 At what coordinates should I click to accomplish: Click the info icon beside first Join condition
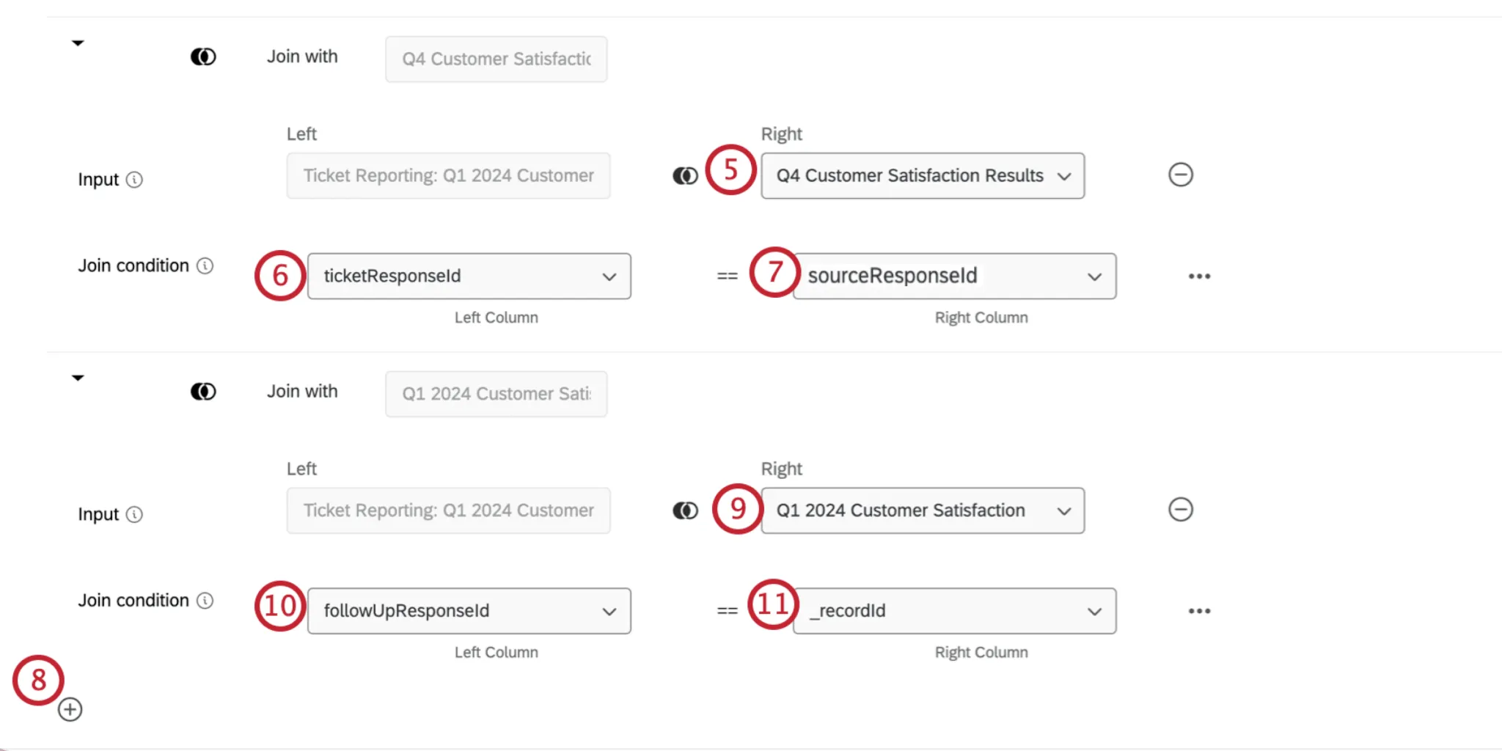(204, 266)
